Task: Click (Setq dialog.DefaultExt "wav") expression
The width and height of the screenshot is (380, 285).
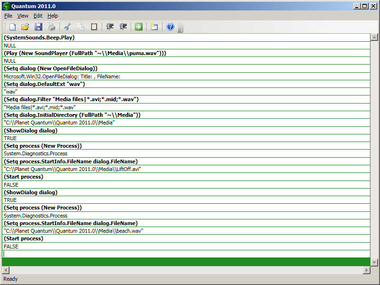Action: [186, 84]
